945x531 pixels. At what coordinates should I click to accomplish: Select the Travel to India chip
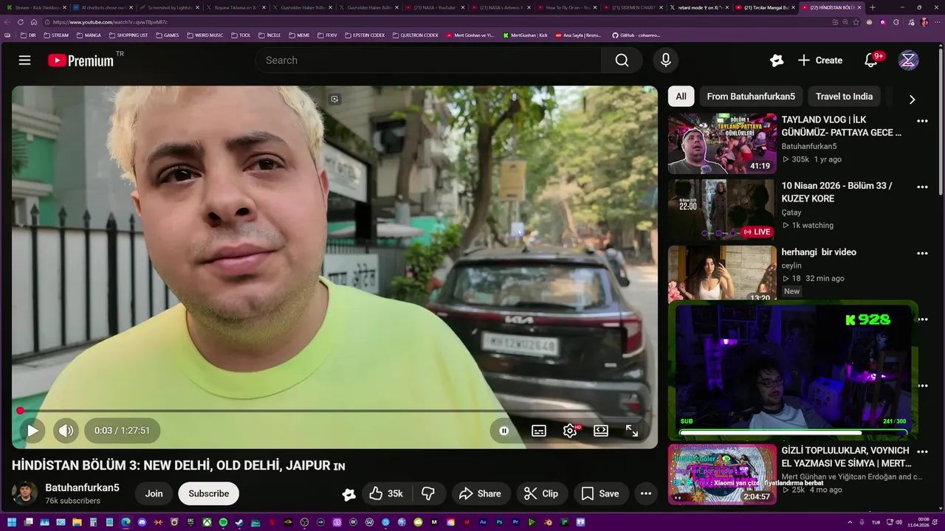coord(844,97)
